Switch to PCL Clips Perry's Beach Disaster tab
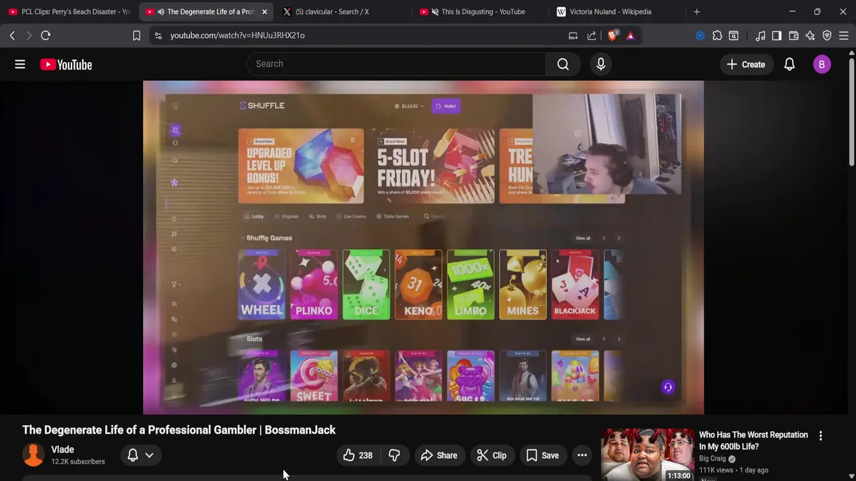 click(70, 11)
